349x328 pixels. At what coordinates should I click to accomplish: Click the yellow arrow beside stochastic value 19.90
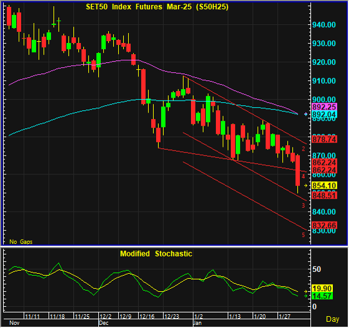pos(306,291)
